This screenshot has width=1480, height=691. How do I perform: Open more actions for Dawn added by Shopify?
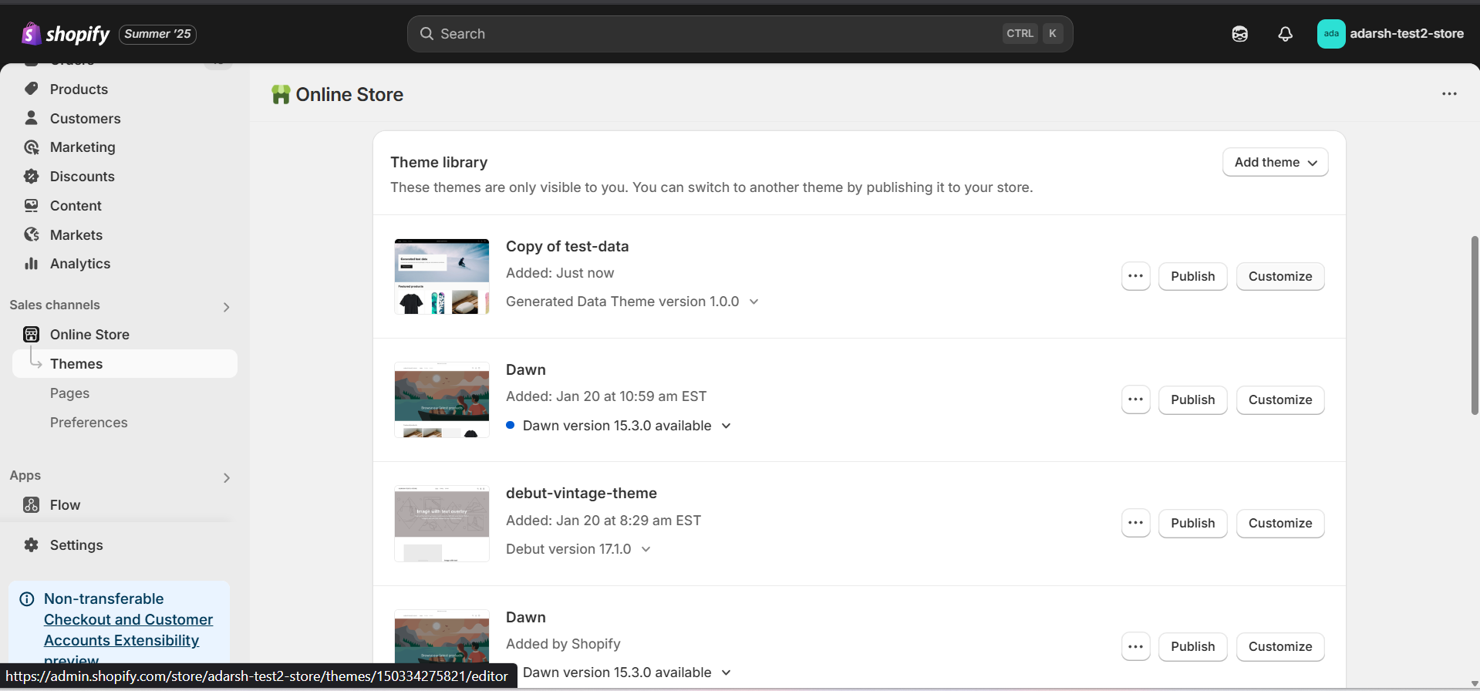coord(1135,646)
